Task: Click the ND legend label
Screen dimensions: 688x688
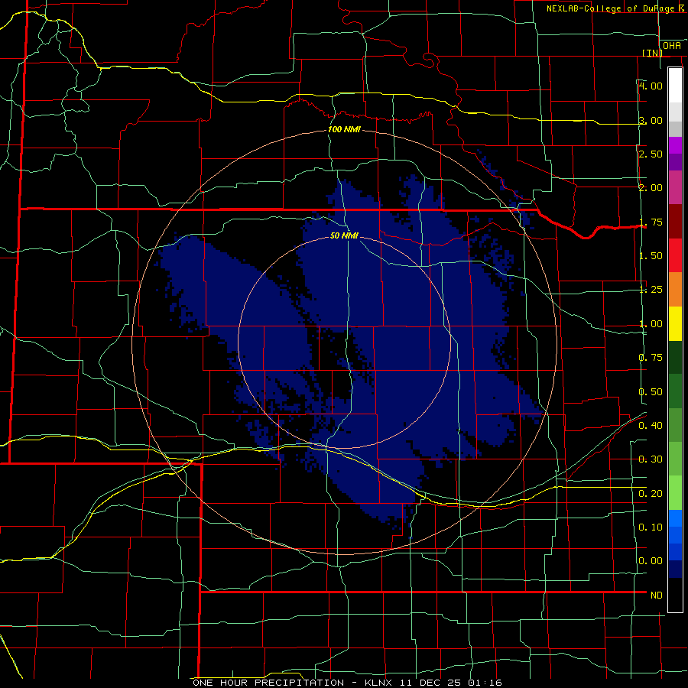Action: (x=657, y=595)
